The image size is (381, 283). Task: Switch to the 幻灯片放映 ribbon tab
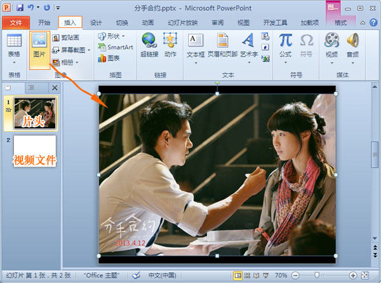183,23
